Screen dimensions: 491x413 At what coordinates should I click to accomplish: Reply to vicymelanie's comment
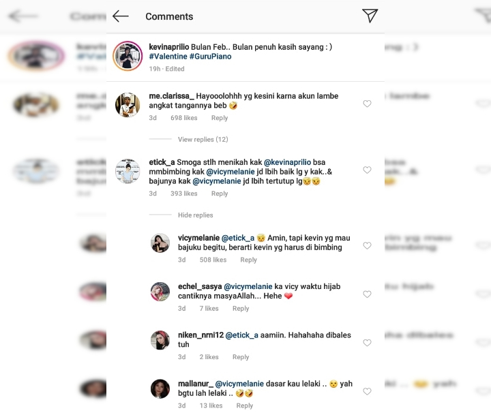coord(249,260)
